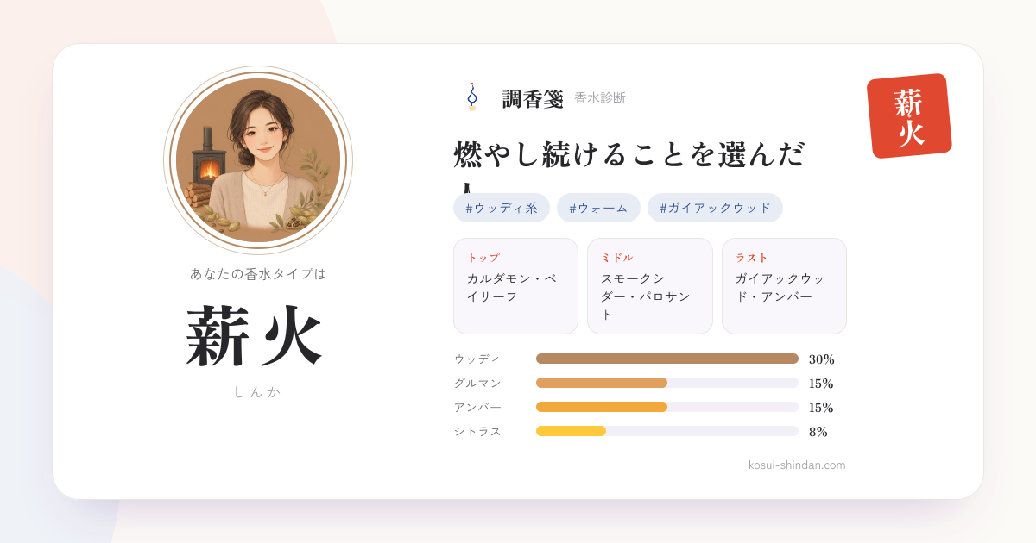The height and width of the screenshot is (543, 1036).
Task: Open the ミドル note card
Action: pyautogui.click(x=650, y=286)
